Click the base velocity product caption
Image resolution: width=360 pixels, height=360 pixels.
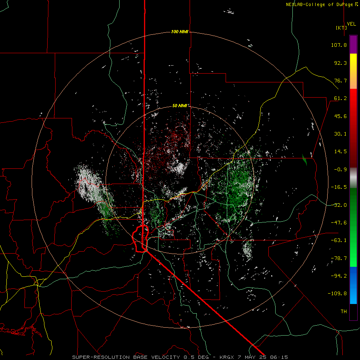tap(180, 357)
